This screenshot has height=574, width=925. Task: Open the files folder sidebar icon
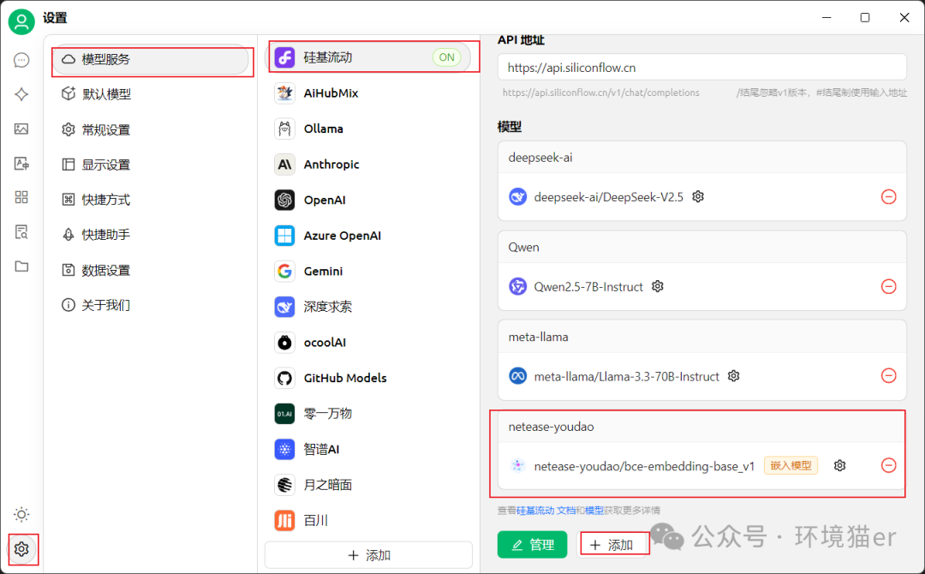(21, 266)
